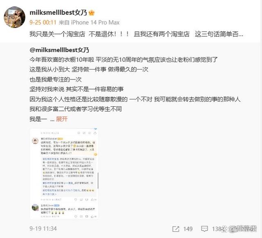This screenshot has height=238, width=262.
Task: Expand the truncated reposted text with 展开
Action: (62, 119)
